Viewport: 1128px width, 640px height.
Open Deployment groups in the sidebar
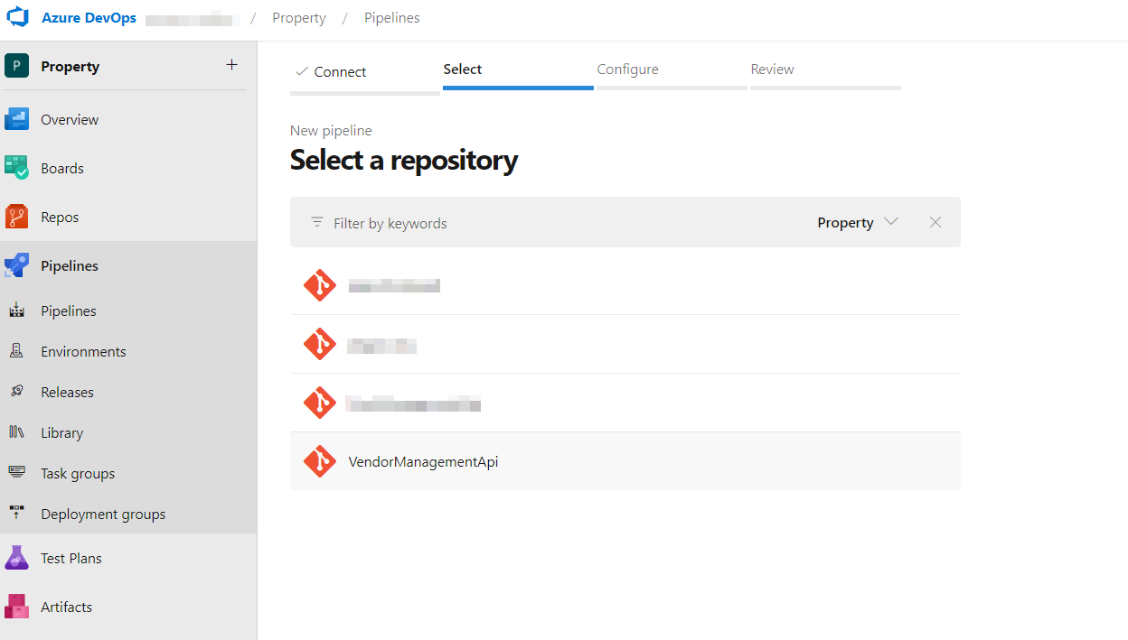click(128, 514)
